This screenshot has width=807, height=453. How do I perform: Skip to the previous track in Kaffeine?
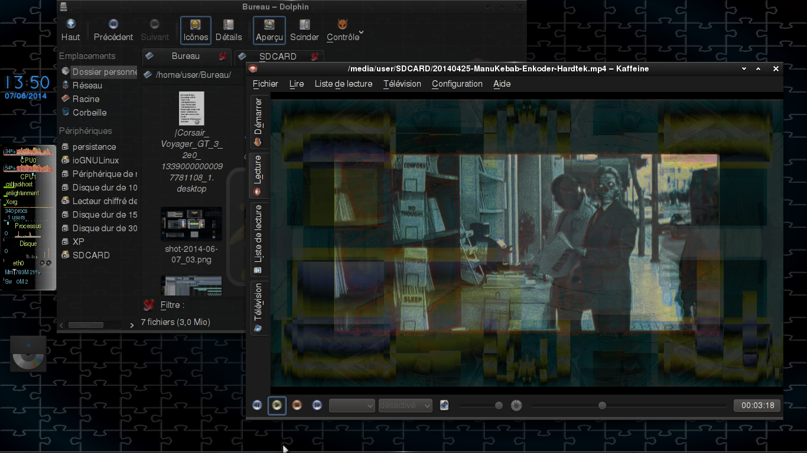257,405
